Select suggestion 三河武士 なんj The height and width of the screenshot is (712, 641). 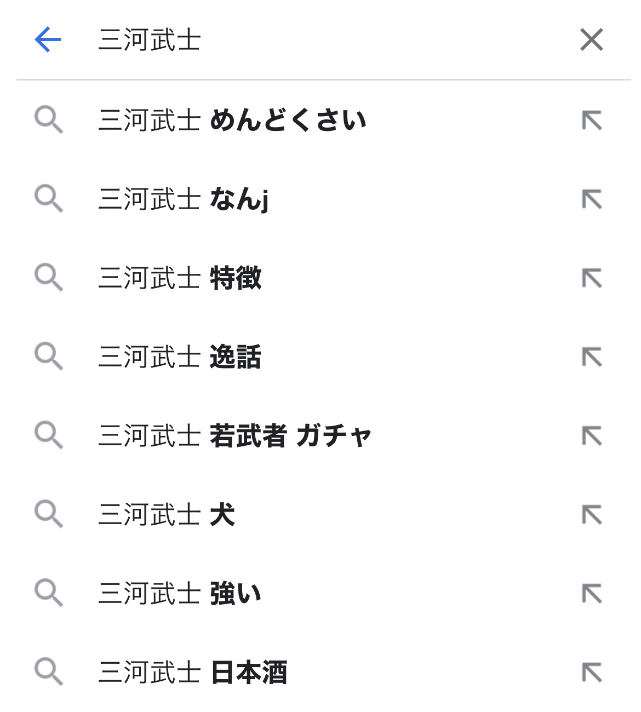(x=184, y=199)
